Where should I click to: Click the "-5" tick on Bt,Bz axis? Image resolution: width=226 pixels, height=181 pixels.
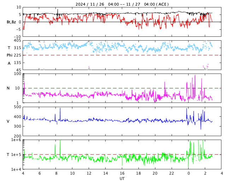point(19,29)
